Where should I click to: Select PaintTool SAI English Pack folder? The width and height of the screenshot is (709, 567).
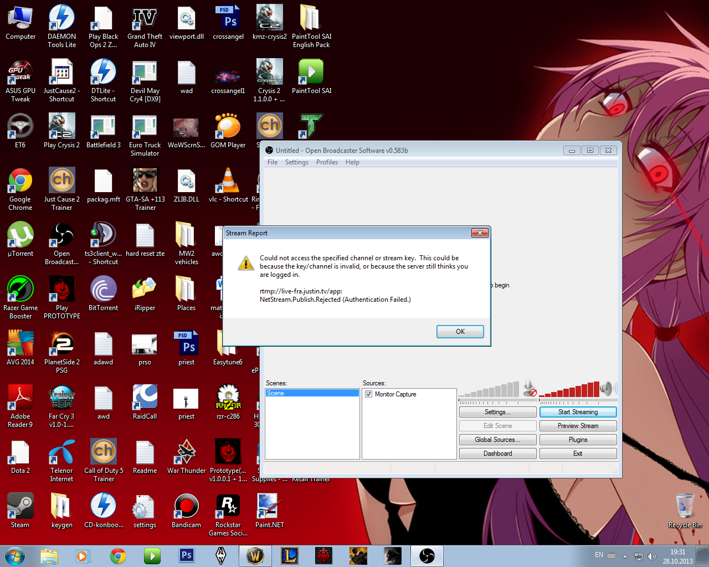(311, 26)
